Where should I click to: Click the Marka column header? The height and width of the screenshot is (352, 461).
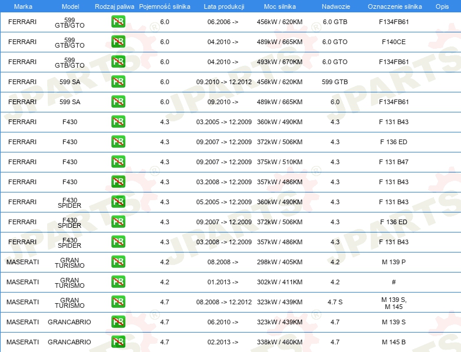[x=23, y=6]
